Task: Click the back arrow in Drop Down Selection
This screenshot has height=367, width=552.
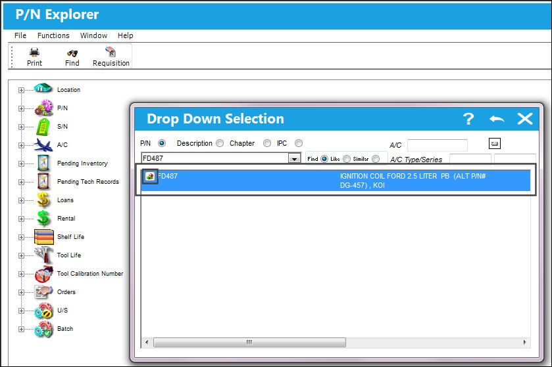Action: (x=497, y=119)
